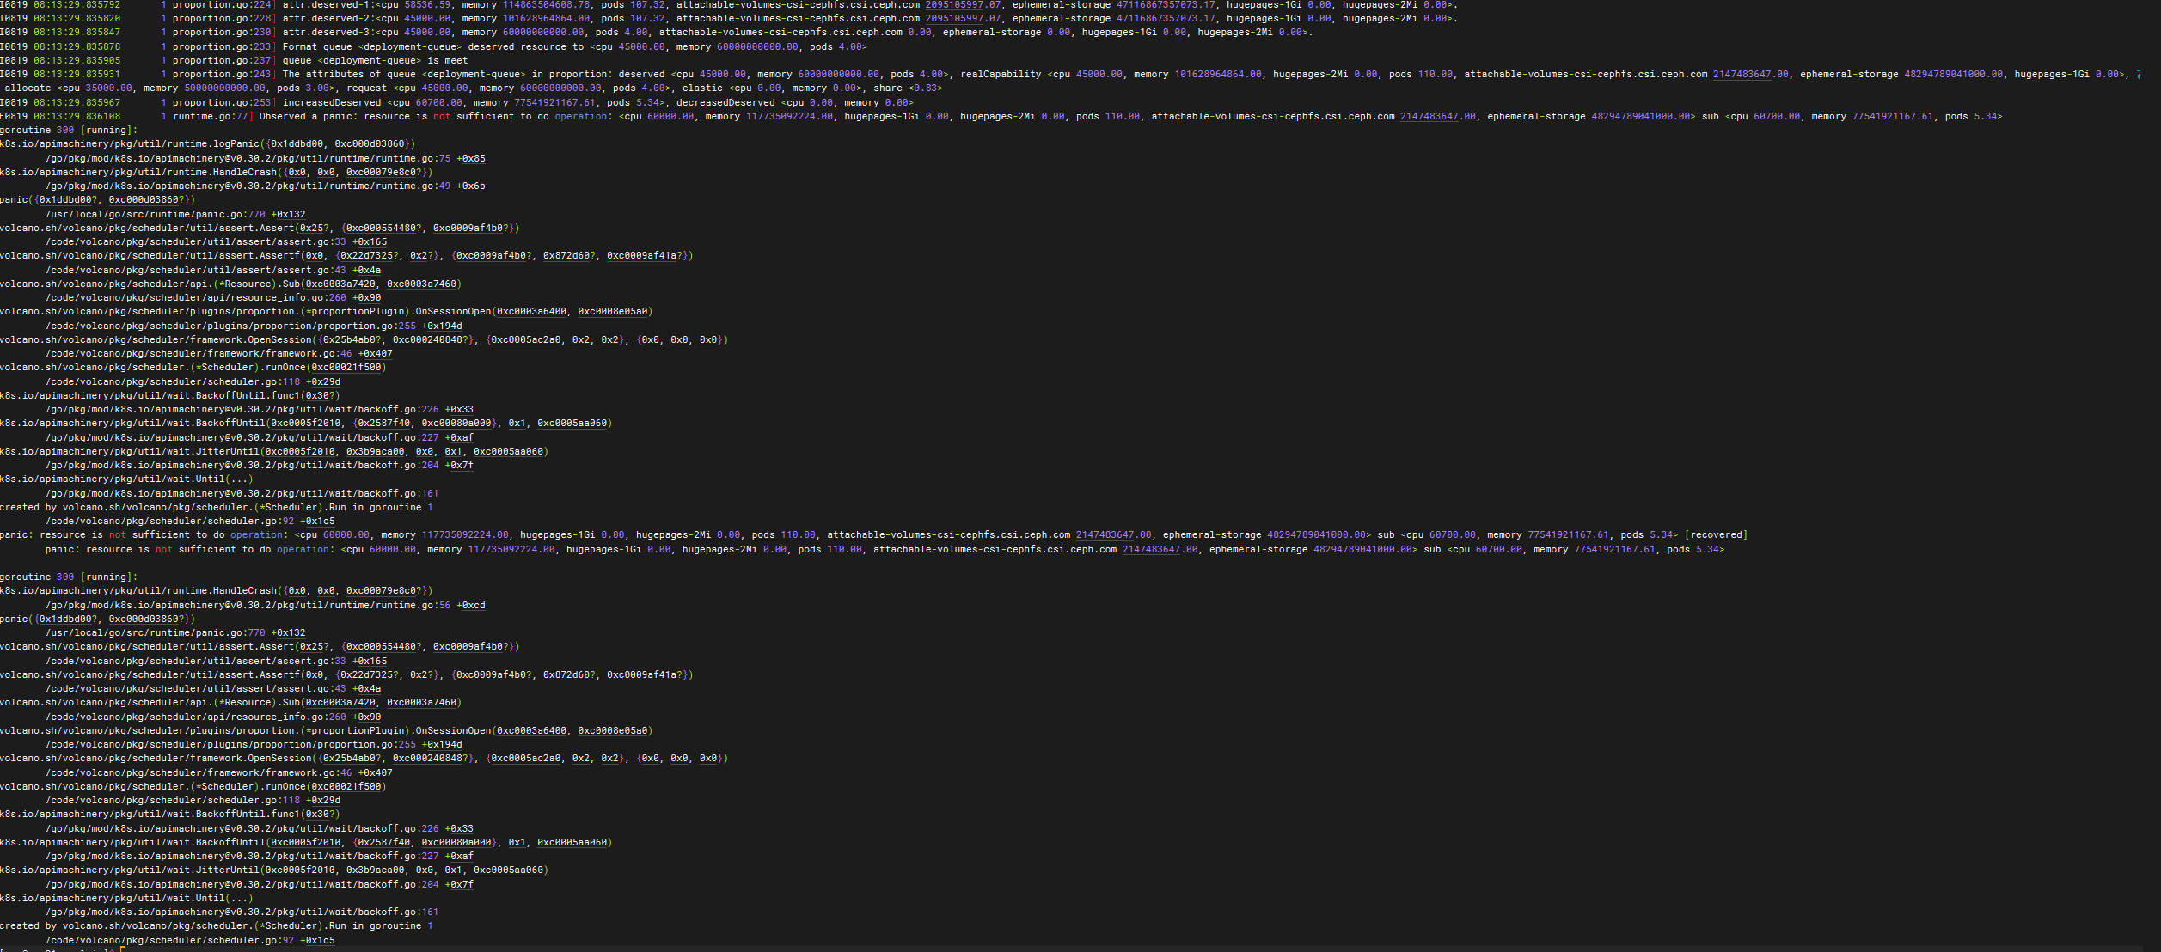The width and height of the screenshot is (2161, 952).
Task: Click the attr.deserved-3 label text
Action: (327, 33)
